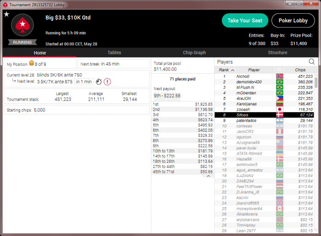Viewport: 321px width, 236px height.
Task: Click the flag column header icon
Action: click(279, 70)
